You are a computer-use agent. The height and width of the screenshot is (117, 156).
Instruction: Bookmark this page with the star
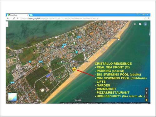[145, 18]
